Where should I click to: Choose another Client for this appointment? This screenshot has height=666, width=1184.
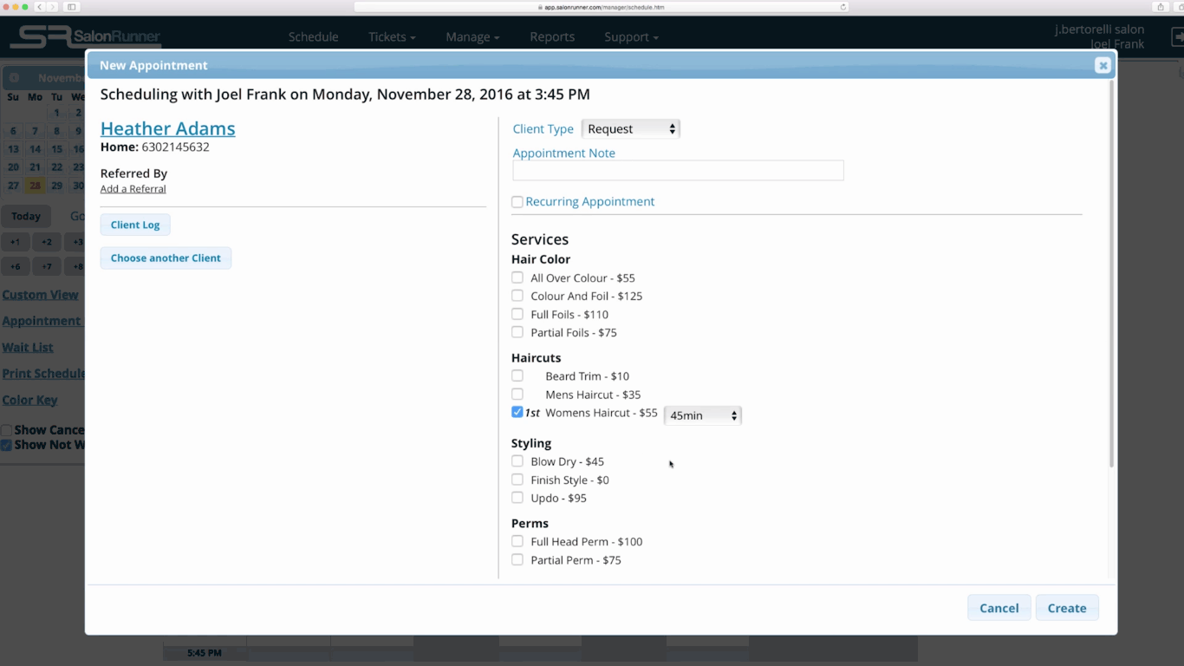click(166, 258)
